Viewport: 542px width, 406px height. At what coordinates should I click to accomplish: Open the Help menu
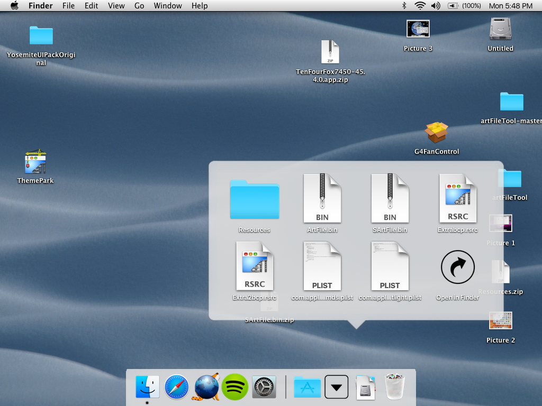200,6
